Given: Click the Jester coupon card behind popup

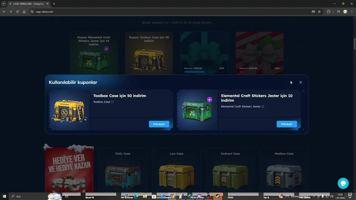Looking at the screenshot, I should tap(94, 53).
